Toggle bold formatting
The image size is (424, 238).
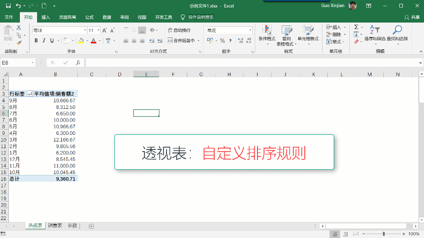click(x=36, y=41)
